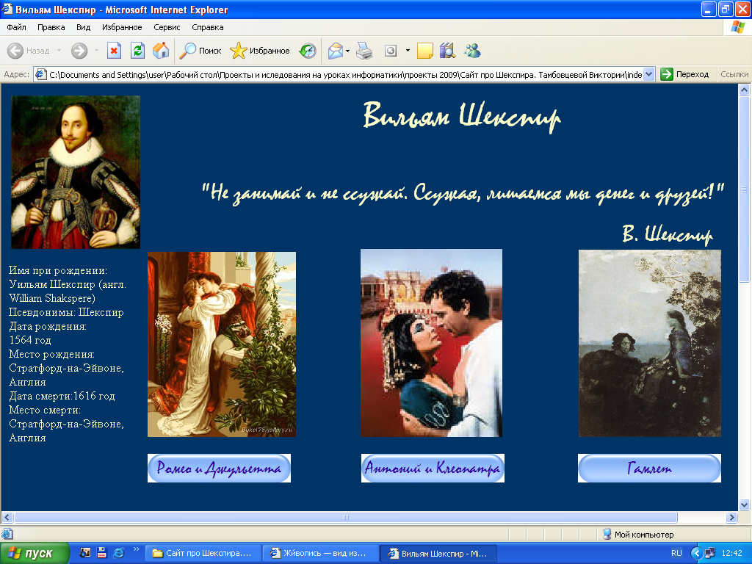Click the Переход go button

[x=684, y=74]
